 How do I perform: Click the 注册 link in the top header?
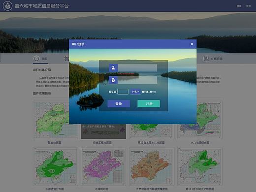pos(248,6)
